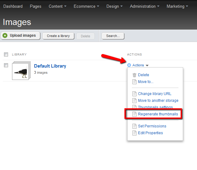Click the Upload images button
This screenshot has width=197, height=170.
(x=21, y=36)
